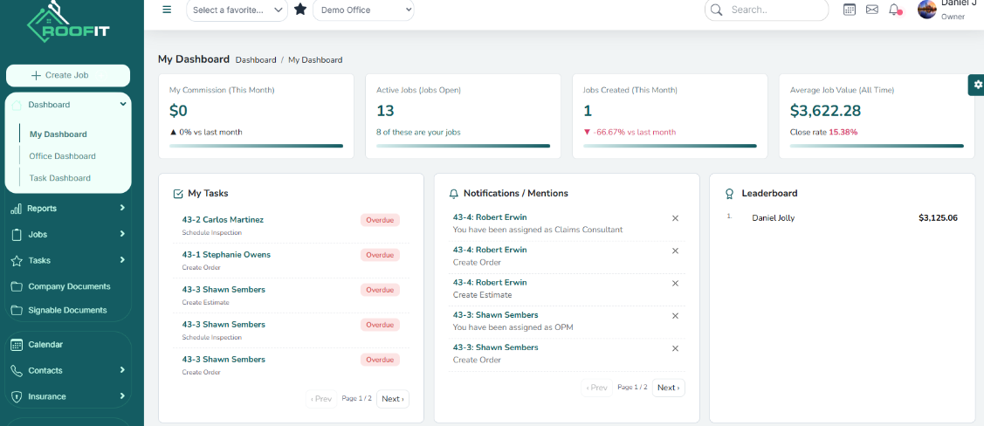Open Office Dashboard in sidebar
Screen dimensions: 984x426
pyautogui.click(x=63, y=156)
